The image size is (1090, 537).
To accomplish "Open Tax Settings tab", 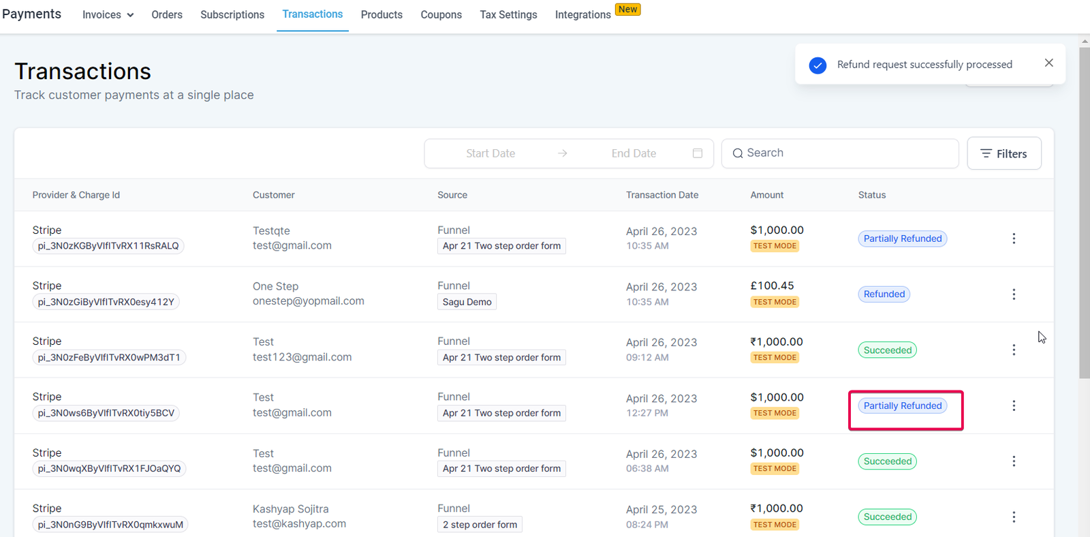I will point(508,15).
